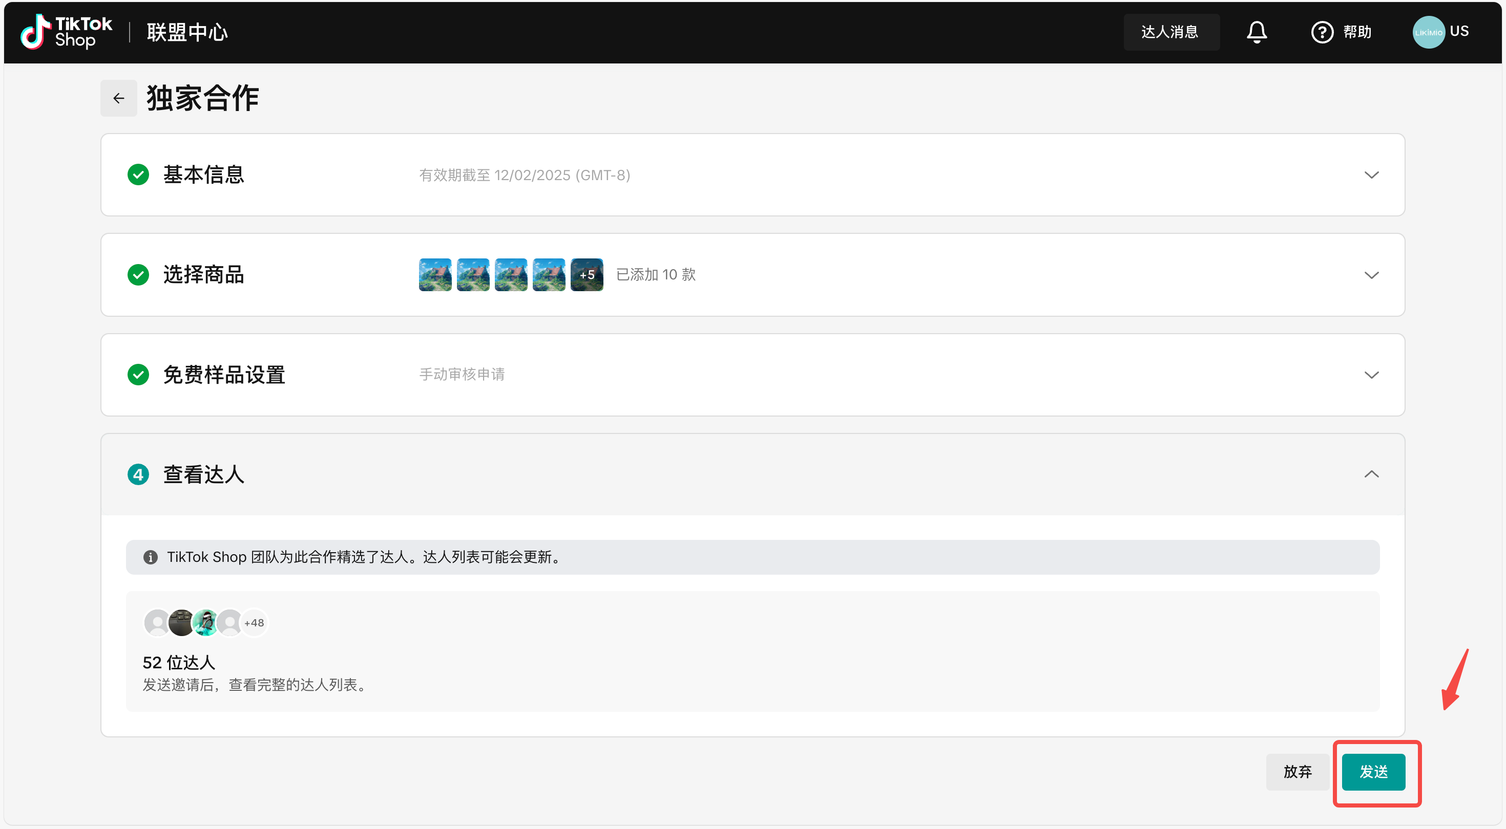This screenshot has width=1506, height=829.
Task: Expand the 免费样品设置 section chevron
Action: [x=1371, y=375]
